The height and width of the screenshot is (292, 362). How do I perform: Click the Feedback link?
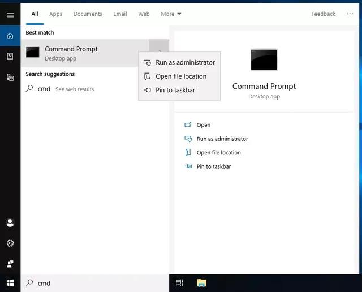[x=323, y=14]
